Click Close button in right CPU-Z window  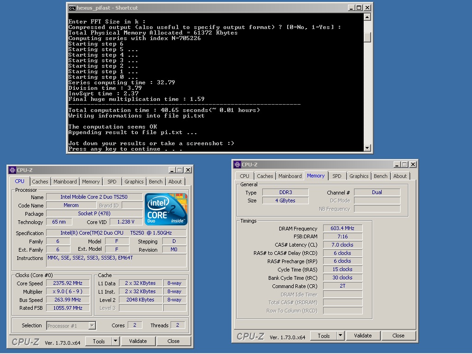pos(398,336)
